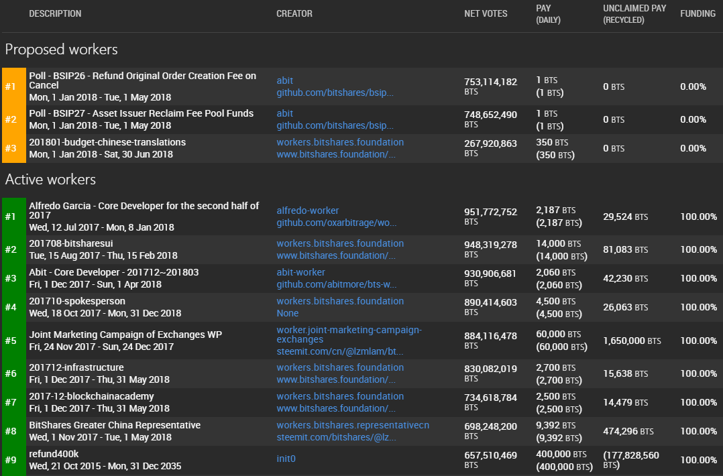Select the Poll - BSIP26 Refund Original Order description
This screenshot has width=723, height=476.
point(143,80)
